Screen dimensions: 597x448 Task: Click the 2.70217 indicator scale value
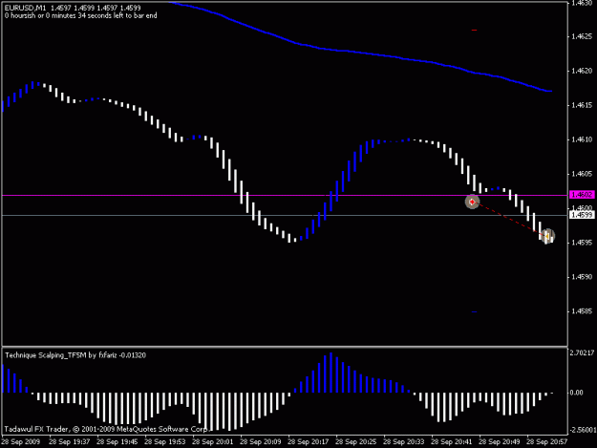(x=582, y=353)
